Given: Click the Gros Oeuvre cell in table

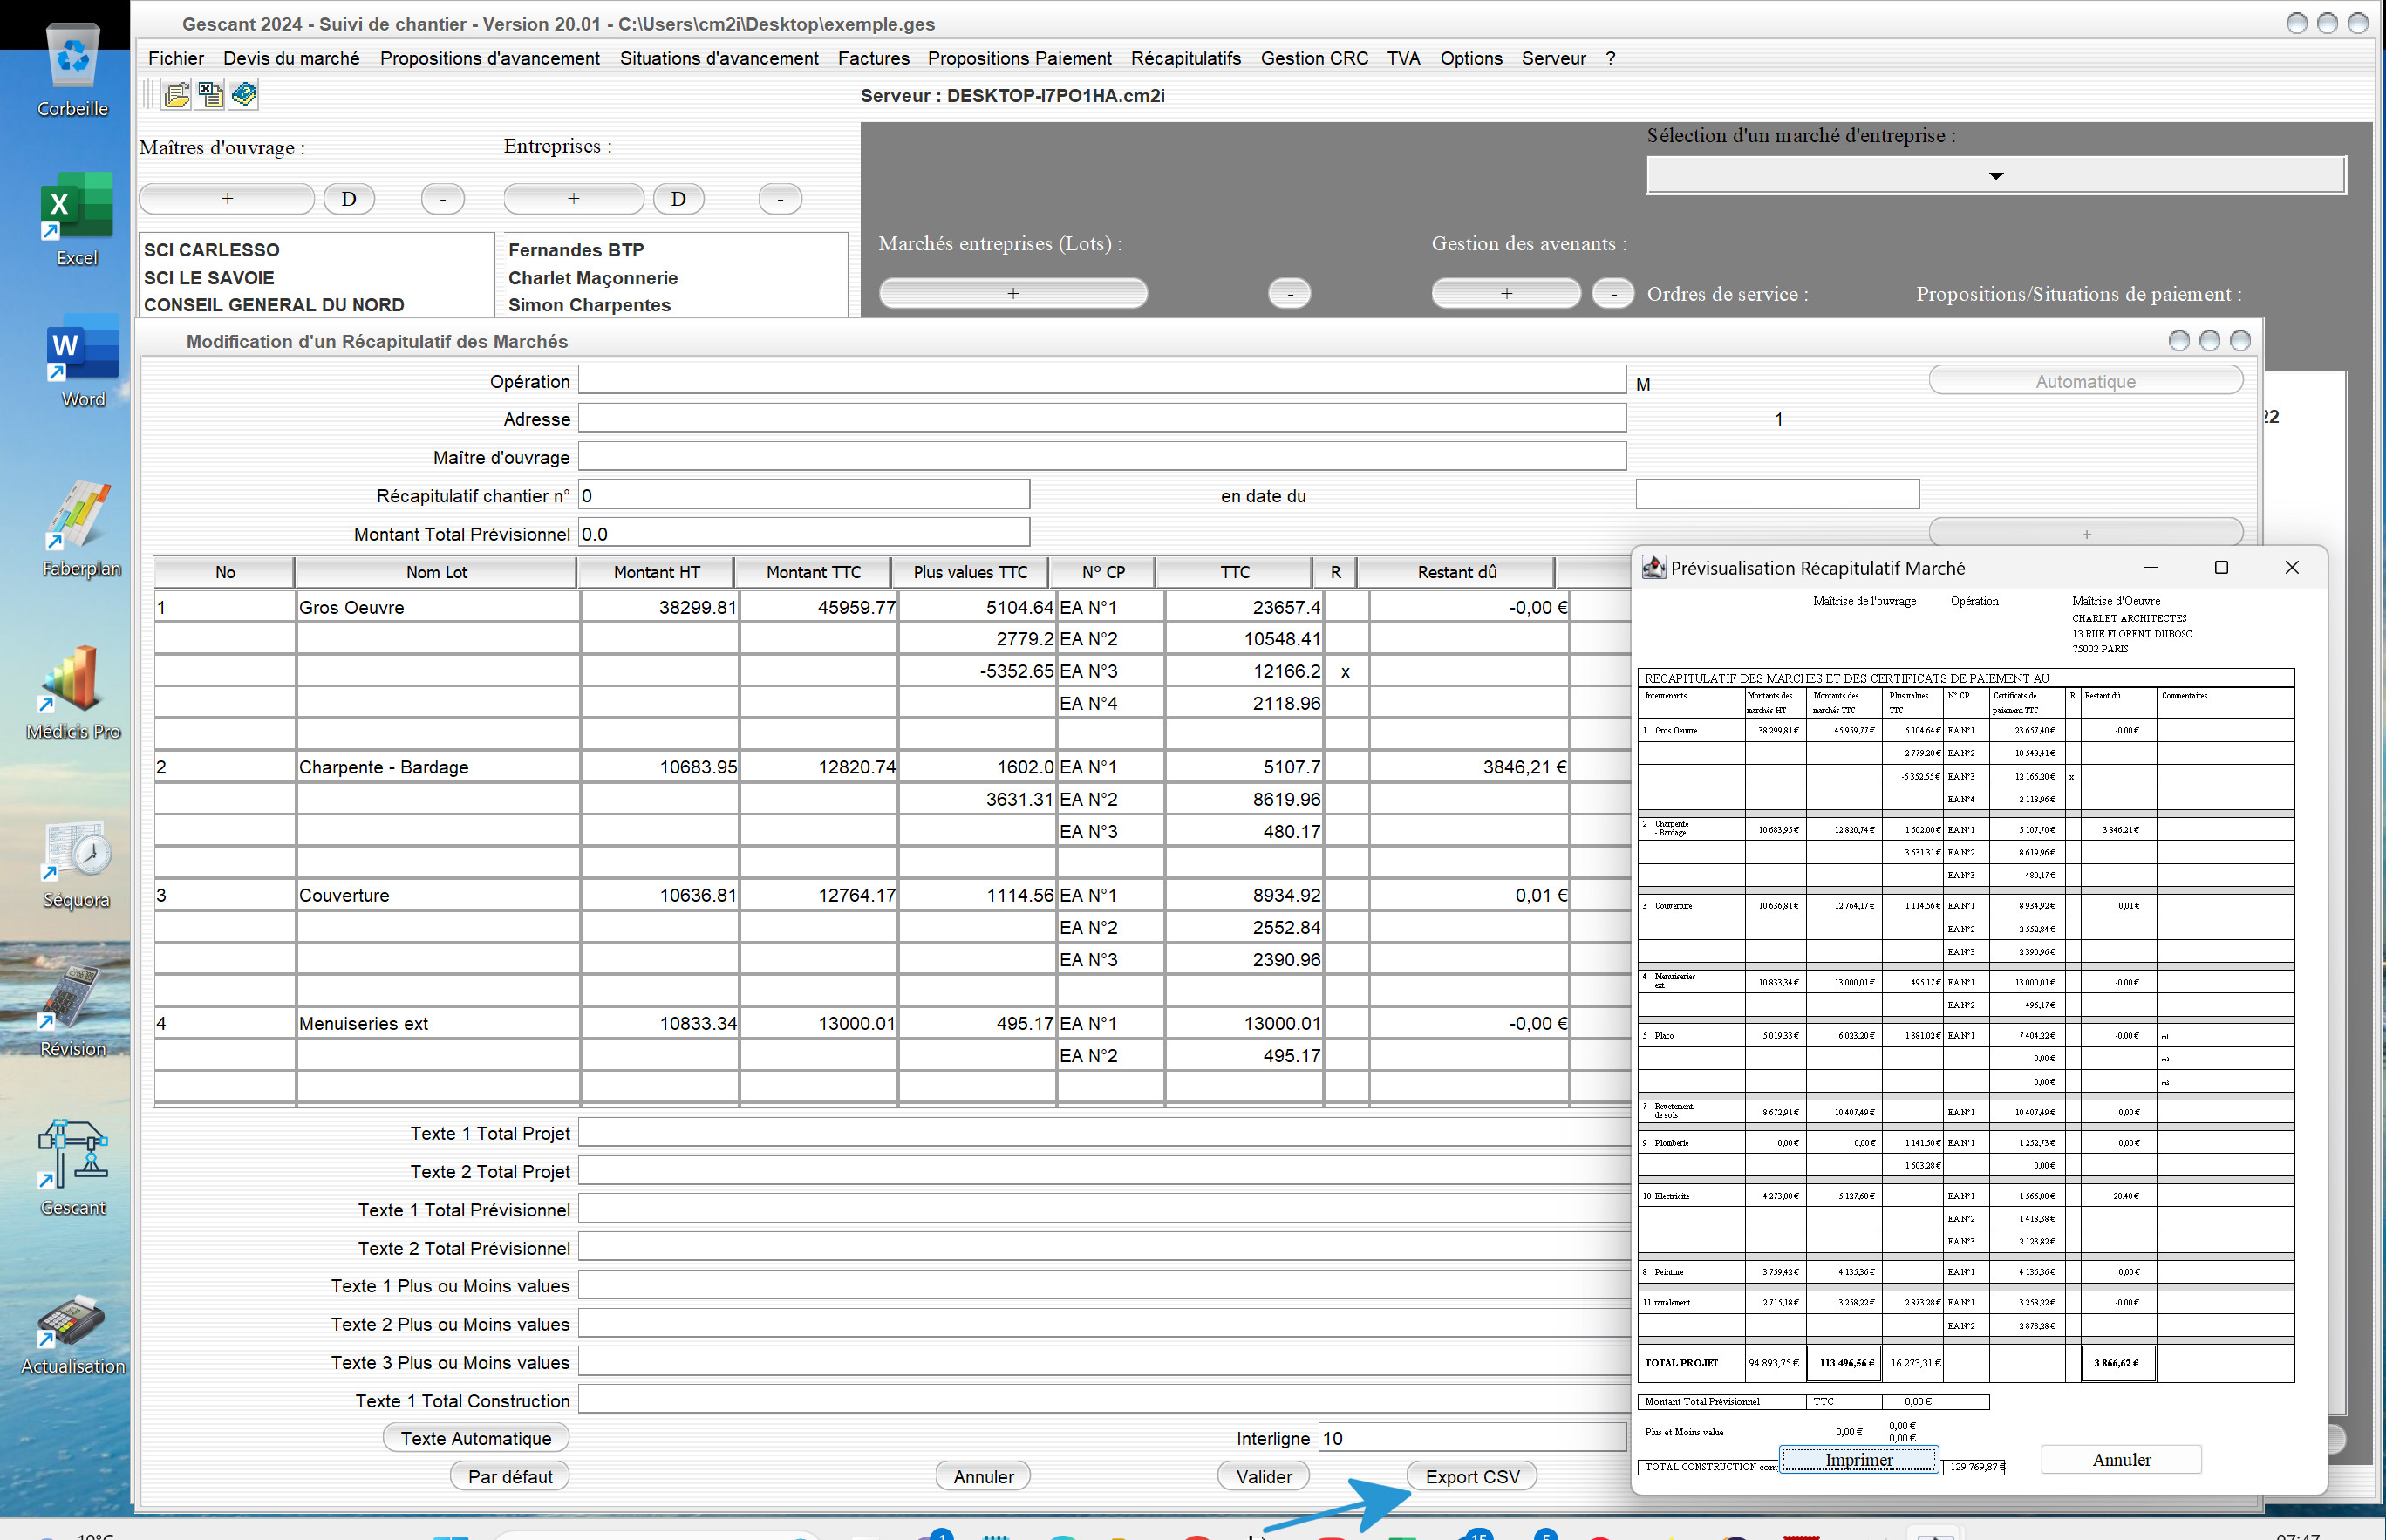Looking at the screenshot, I should (x=438, y=607).
